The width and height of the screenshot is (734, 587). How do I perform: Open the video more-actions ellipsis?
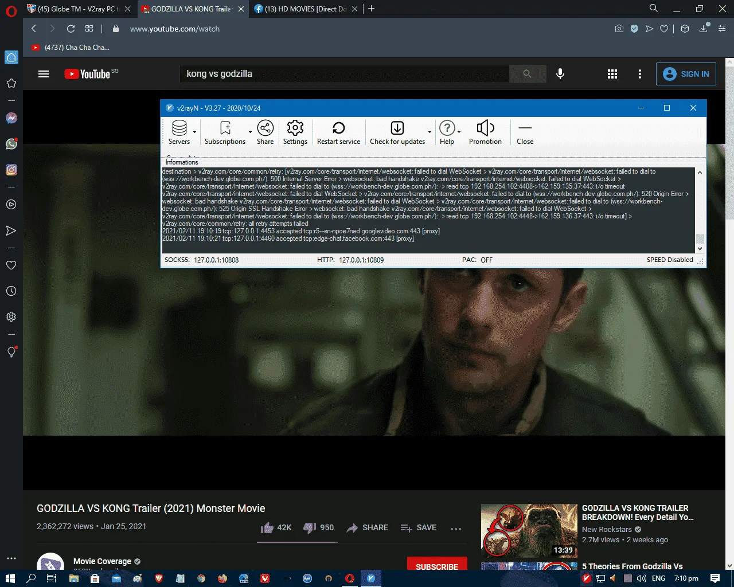[x=456, y=529]
